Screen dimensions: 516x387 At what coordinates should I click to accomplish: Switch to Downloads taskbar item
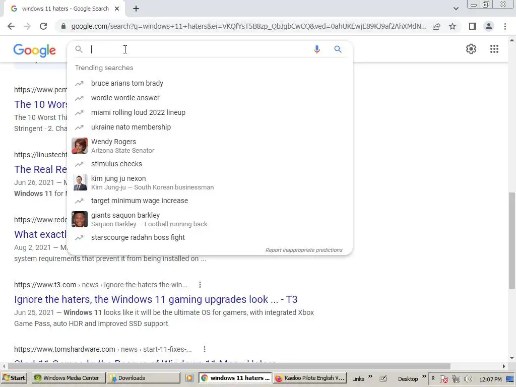click(x=144, y=378)
